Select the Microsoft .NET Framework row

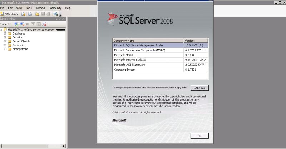click(x=160, y=65)
